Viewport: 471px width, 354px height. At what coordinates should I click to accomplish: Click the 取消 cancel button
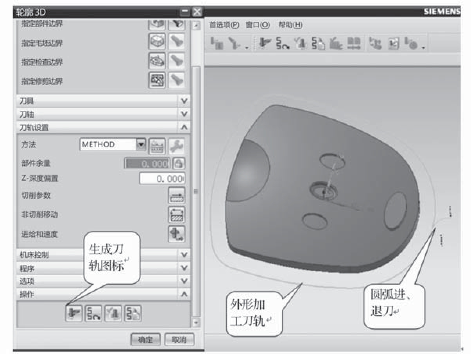click(179, 340)
